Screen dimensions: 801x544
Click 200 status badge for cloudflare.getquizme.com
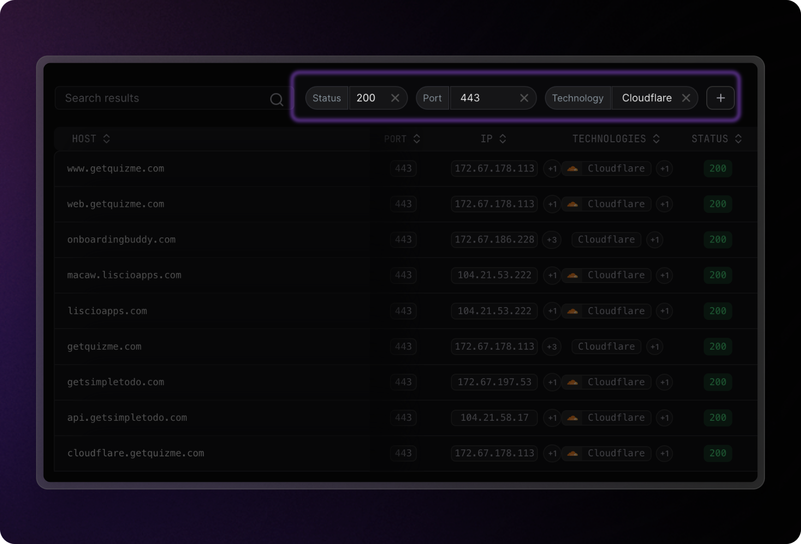718,453
